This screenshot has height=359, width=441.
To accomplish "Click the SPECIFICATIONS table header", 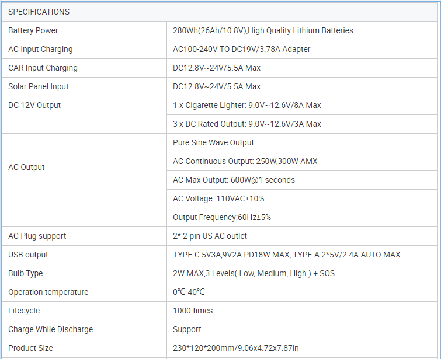I will pyautogui.click(x=39, y=12).
